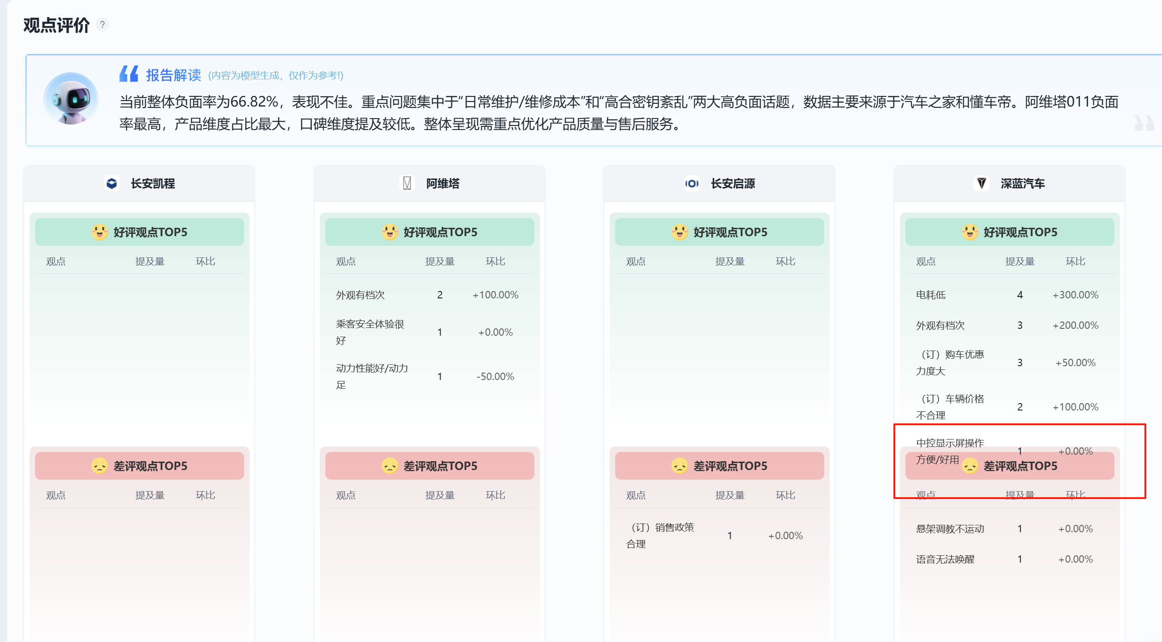Click smiley face in 阿维塔 好评观点TOP5 header
The width and height of the screenshot is (1162, 642).
coord(389,232)
